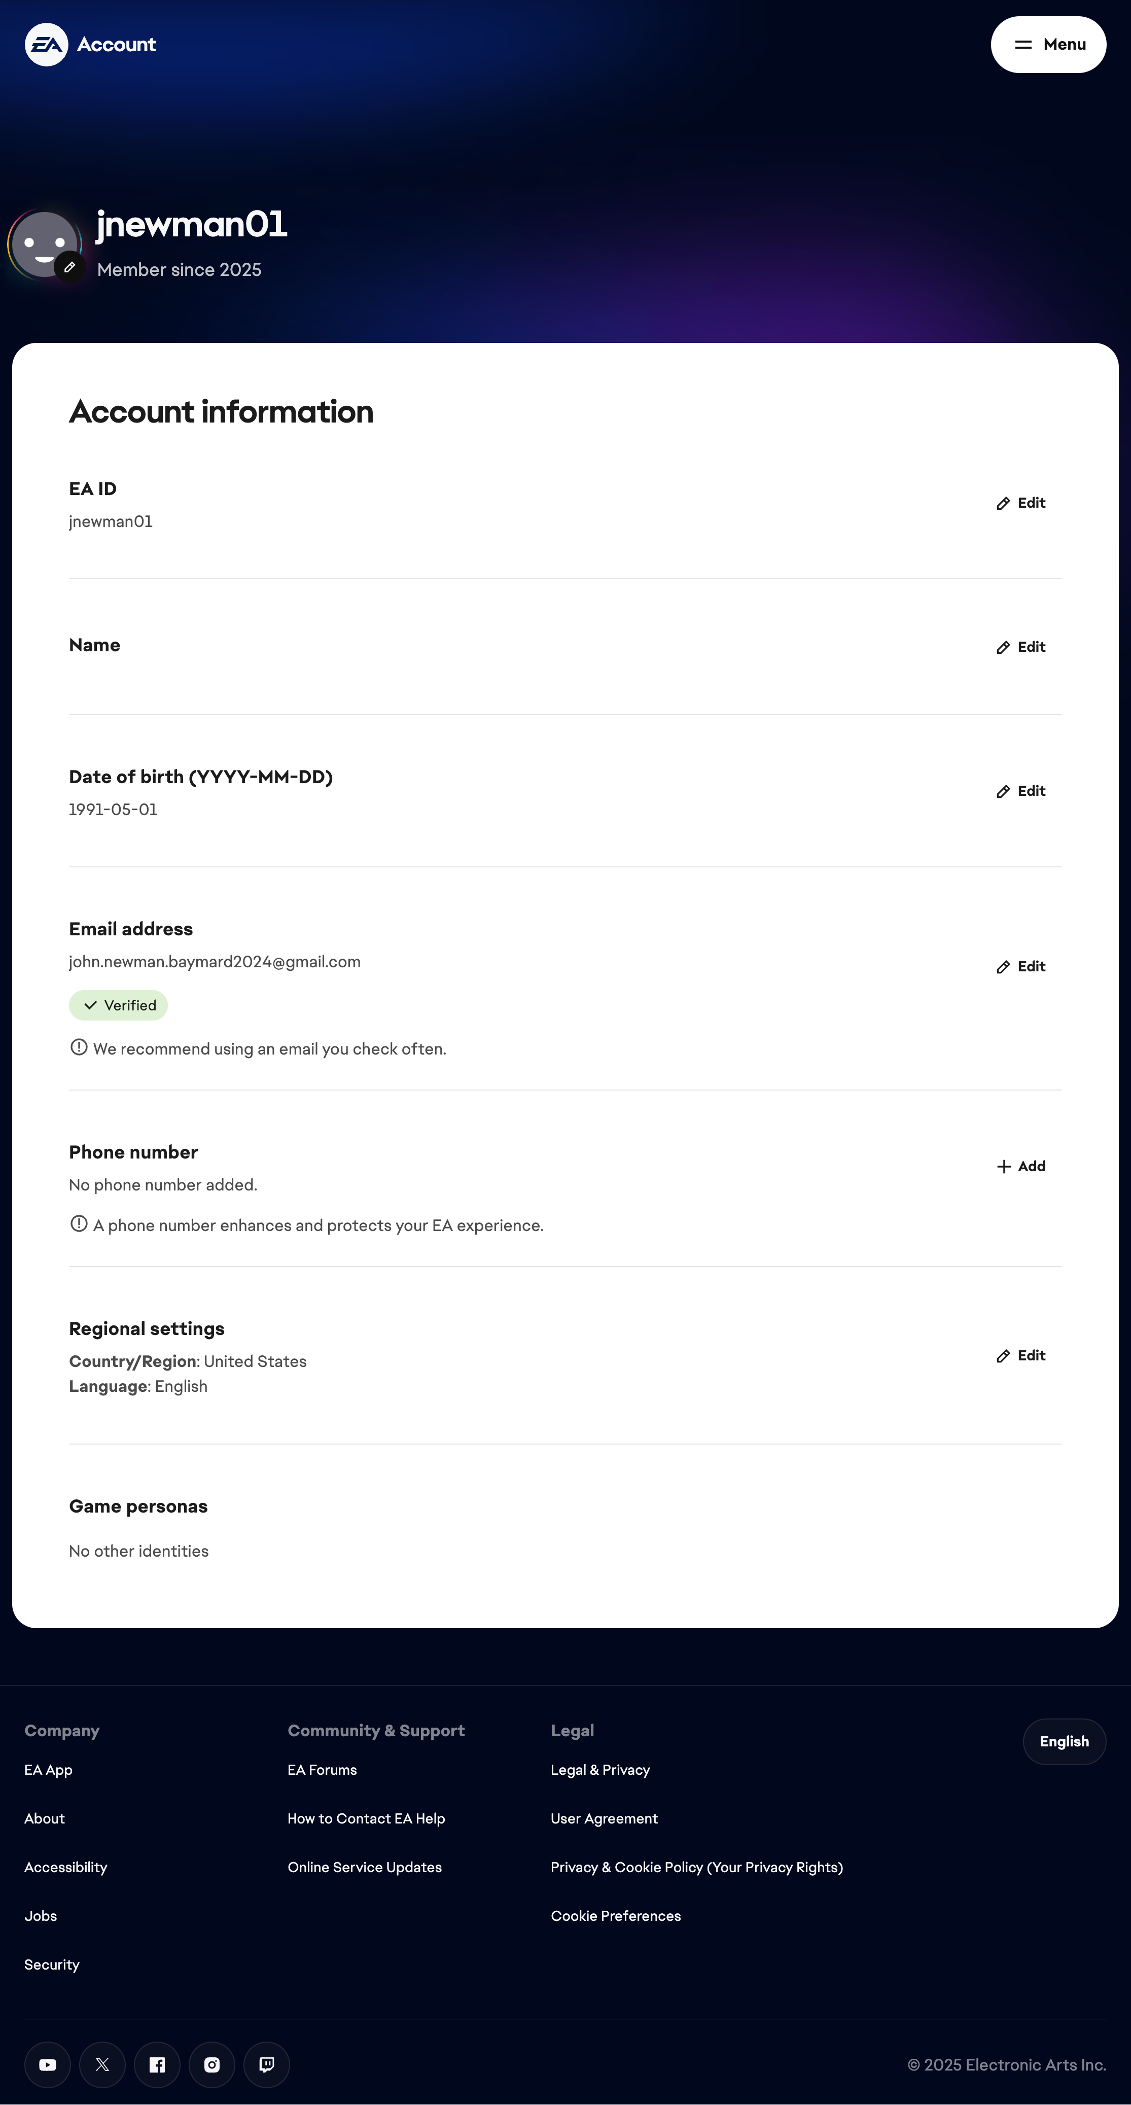This screenshot has height=2105, width=1131.
Task: Click the Verified badge under email
Action: coord(118,1005)
